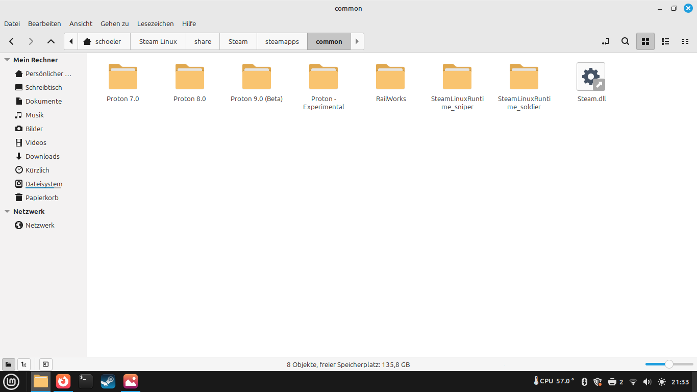Click the CPU temperature applet
697x392 pixels.
(x=554, y=381)
